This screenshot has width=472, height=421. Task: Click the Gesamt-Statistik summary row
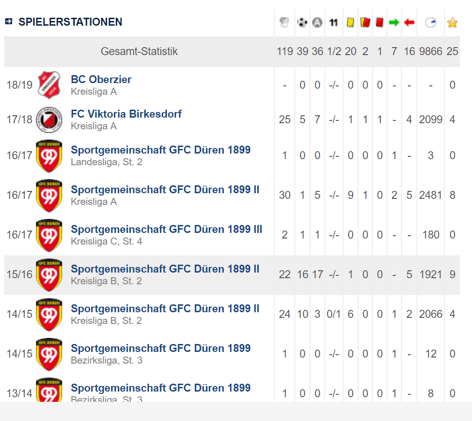point(139,51)
